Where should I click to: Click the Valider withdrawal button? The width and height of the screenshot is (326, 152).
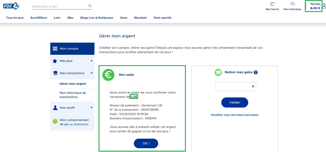[235, 102]
